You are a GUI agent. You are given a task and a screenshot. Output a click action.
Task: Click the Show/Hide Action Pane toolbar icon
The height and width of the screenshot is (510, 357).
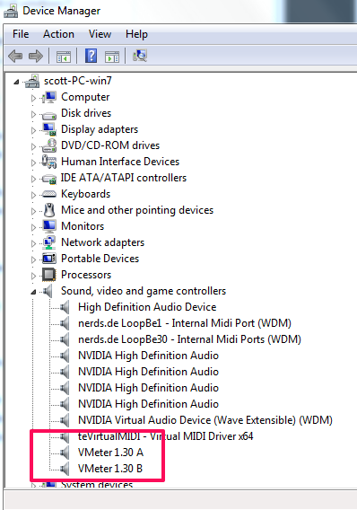tap(112, 57)
